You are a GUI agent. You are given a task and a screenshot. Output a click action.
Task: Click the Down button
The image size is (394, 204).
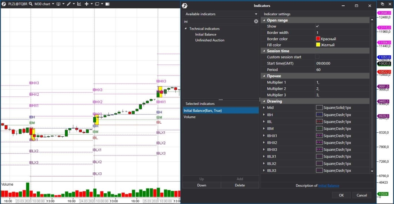click(202, 185)
